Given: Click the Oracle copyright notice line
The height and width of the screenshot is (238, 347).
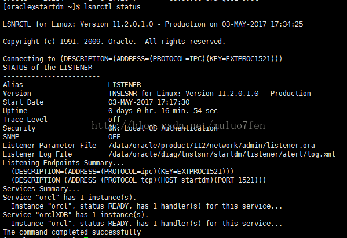Looking at the screenshot, I should (114, 42).
